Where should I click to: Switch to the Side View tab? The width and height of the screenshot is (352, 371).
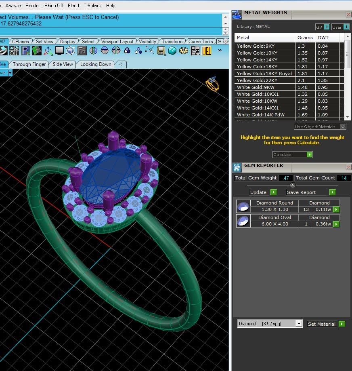(x=63, y=64)
